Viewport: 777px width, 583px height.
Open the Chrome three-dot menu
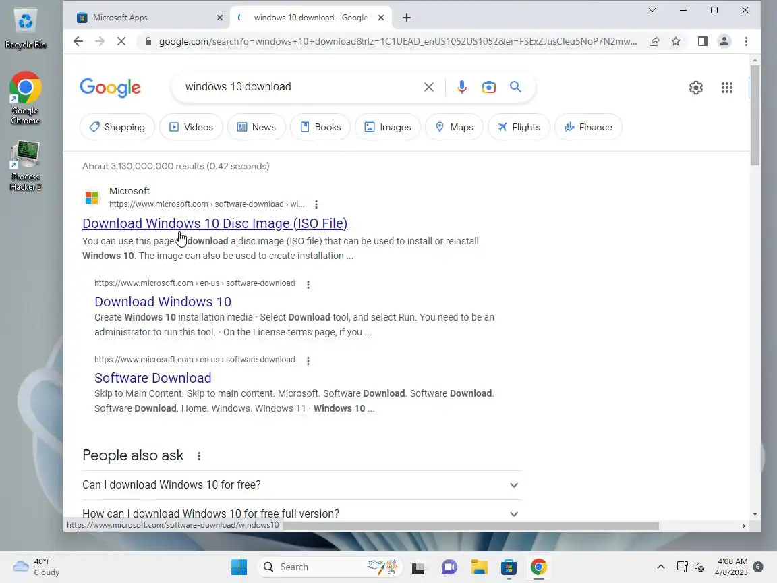(x=746, y=41)
